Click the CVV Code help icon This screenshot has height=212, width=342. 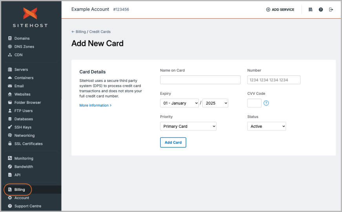click(266, 103)
